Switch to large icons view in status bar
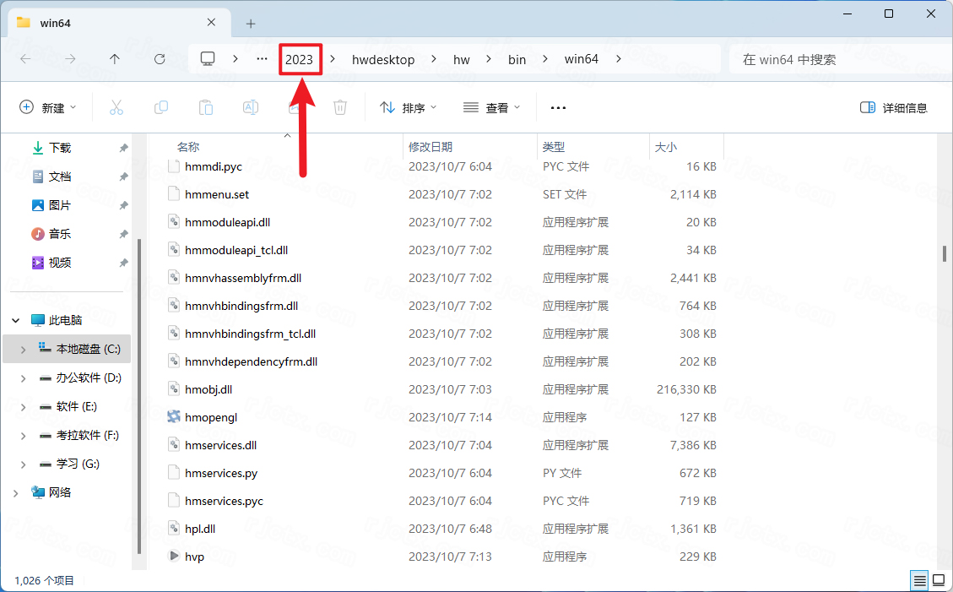 click(939, 580)
